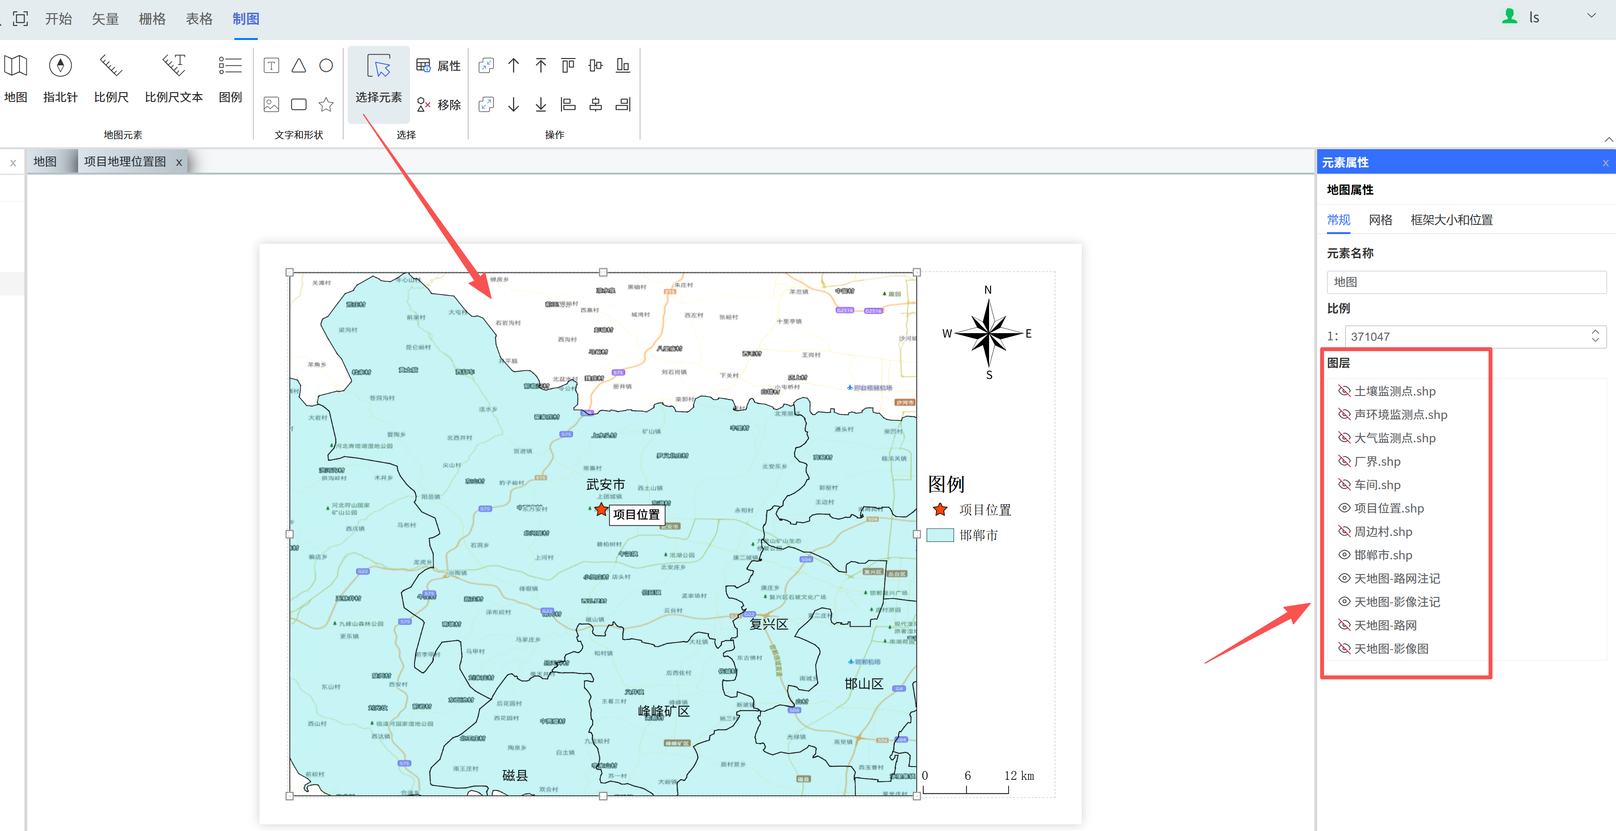This screenshot has height=831, width=1616.
Task: Open the 属性 properties button
Action: pos(439,66)
